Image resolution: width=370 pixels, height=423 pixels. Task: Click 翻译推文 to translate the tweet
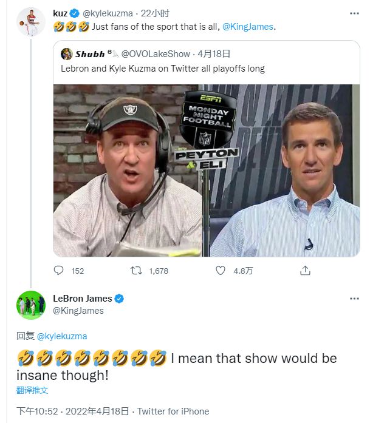[32, 390]
